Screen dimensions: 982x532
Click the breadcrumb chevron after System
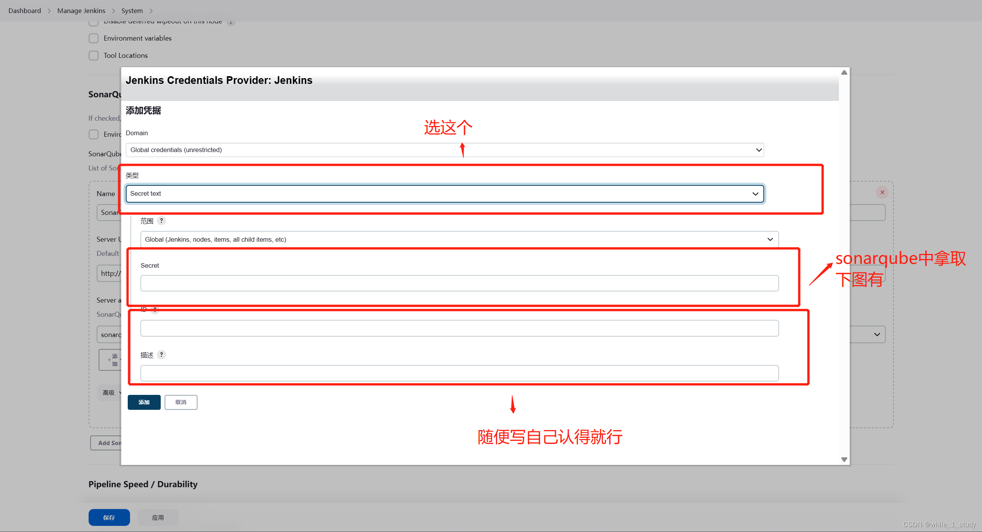coord(151,11)
